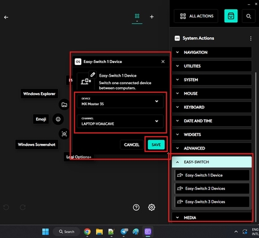Select the Windows Explorer label
Viewport: 259px width, 238px height.
(x=39, y=94)
